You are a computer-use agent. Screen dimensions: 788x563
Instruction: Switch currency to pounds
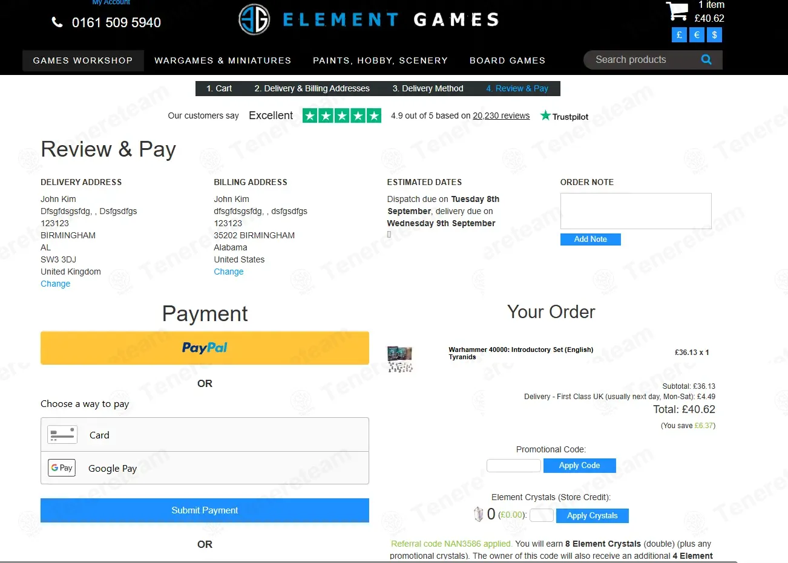point(679,35)
